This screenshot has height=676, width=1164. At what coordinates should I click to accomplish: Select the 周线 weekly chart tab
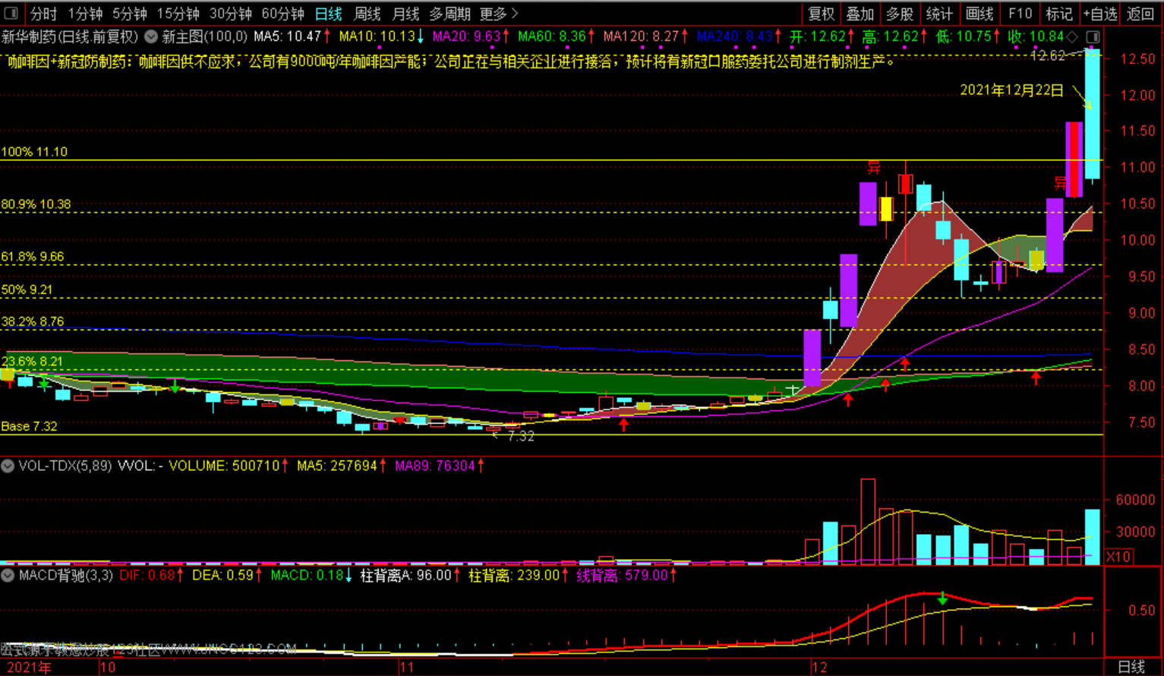coord(367,14)
